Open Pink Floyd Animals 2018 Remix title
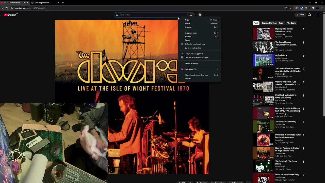The height and width of the screenshot is (183, 325). pyautogui.click(x=286, y=96)
